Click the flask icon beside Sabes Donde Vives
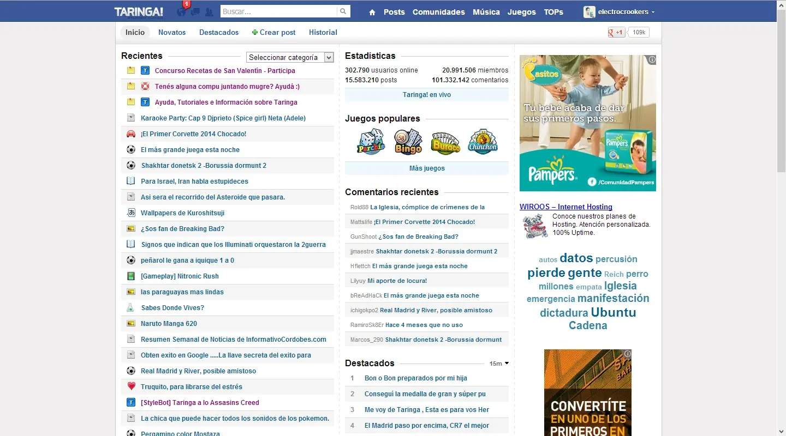Screen dimensions: 786x436 (x=131, y=308)
